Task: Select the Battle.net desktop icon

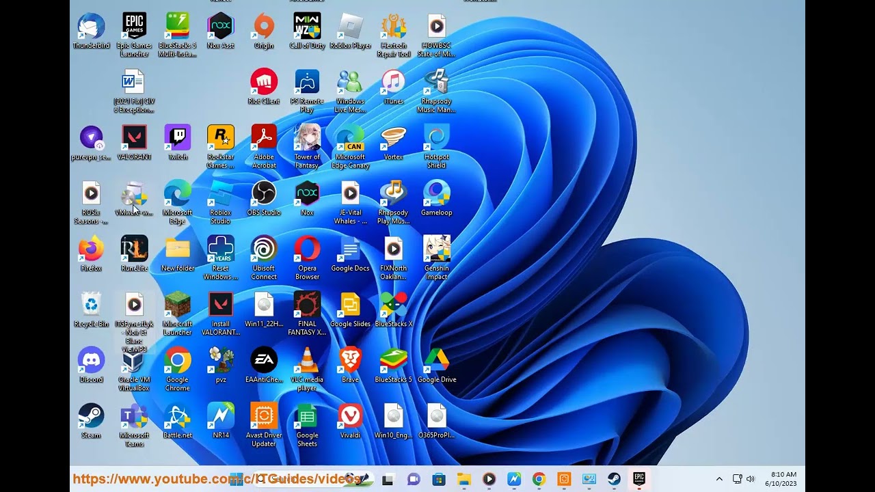Action: coord(177,421)
